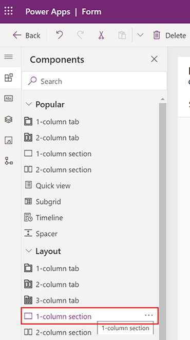This screenshot has width=190, height=340.
Task: Paste the copied element
Action: coord(122,35)
